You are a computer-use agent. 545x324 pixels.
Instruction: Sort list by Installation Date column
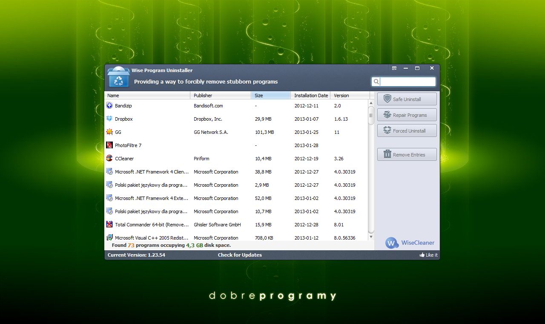coord(310,95)
